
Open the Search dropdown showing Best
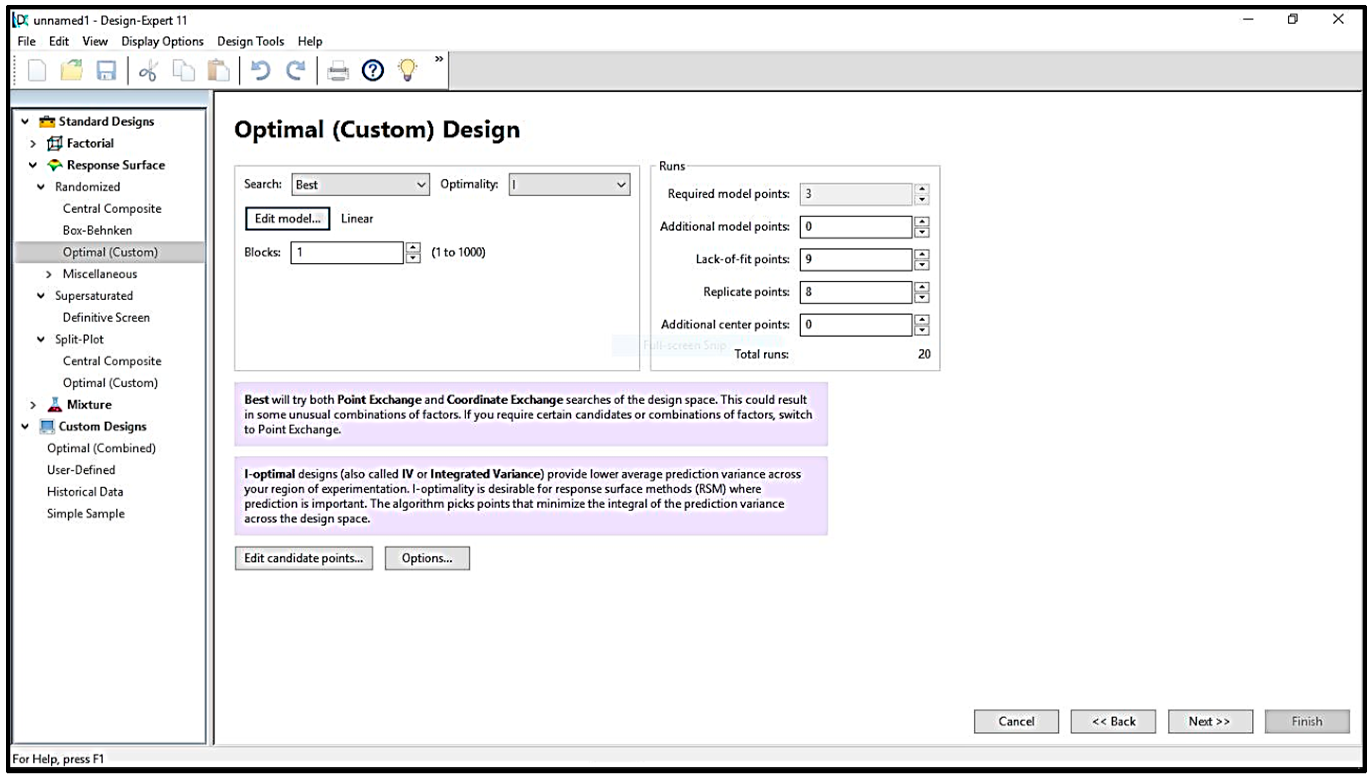coord(360,185)
